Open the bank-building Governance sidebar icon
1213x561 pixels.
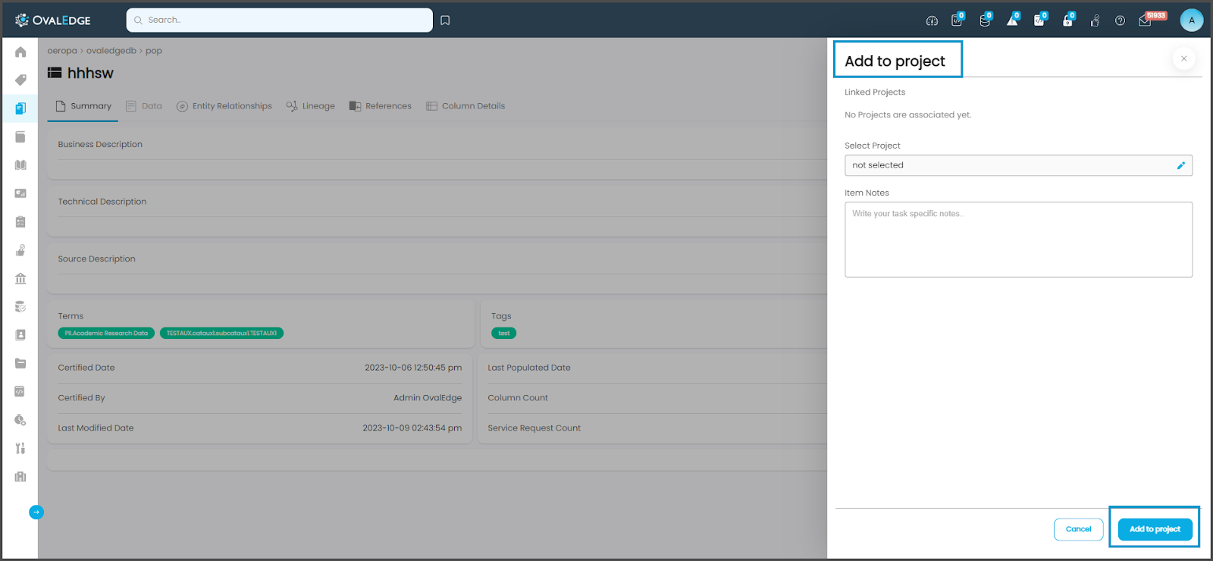pos(20,278)
